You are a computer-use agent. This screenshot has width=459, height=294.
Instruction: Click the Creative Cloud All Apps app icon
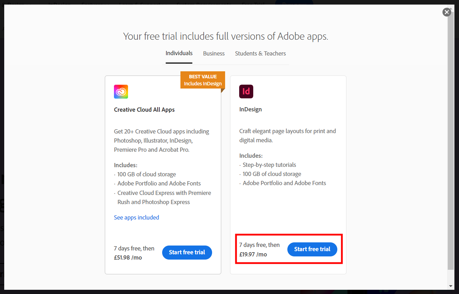[121, 91]
